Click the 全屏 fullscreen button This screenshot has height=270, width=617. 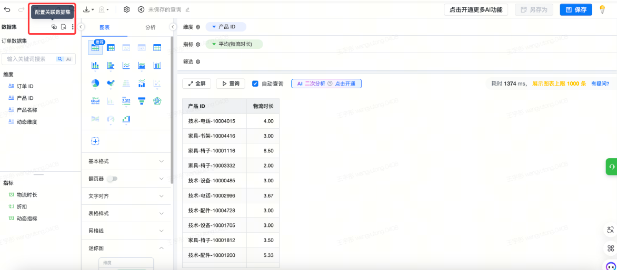point(197,84)
